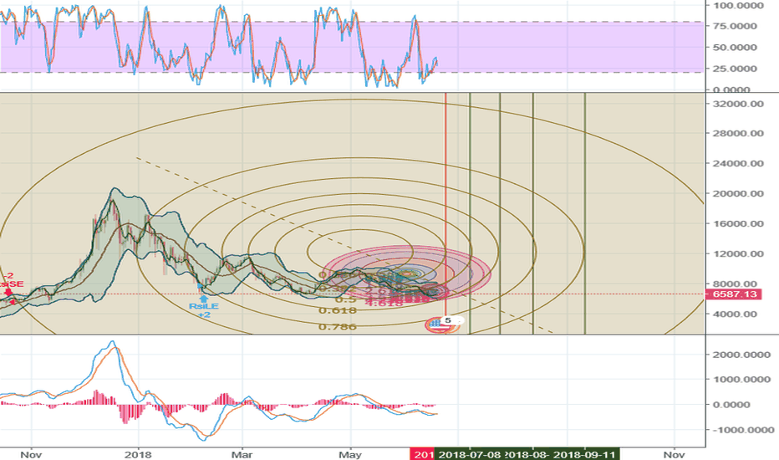Click the red RsiSE short entry marker
The image size is (779, 460).
(x=8, y=293)
